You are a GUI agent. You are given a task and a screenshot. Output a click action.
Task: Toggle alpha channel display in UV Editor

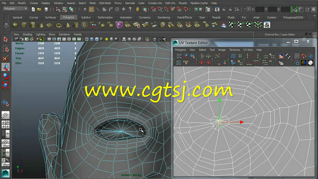(x=310, y=63)
